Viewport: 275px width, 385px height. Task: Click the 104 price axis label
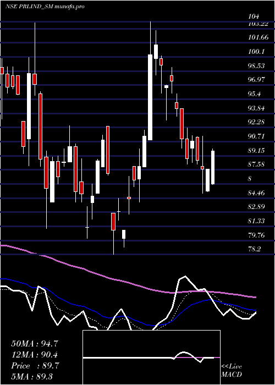click(x=254, y=16)
